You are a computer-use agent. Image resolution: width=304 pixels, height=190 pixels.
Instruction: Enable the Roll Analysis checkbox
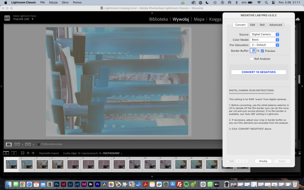pyautogui.click(x=252, y=59)
